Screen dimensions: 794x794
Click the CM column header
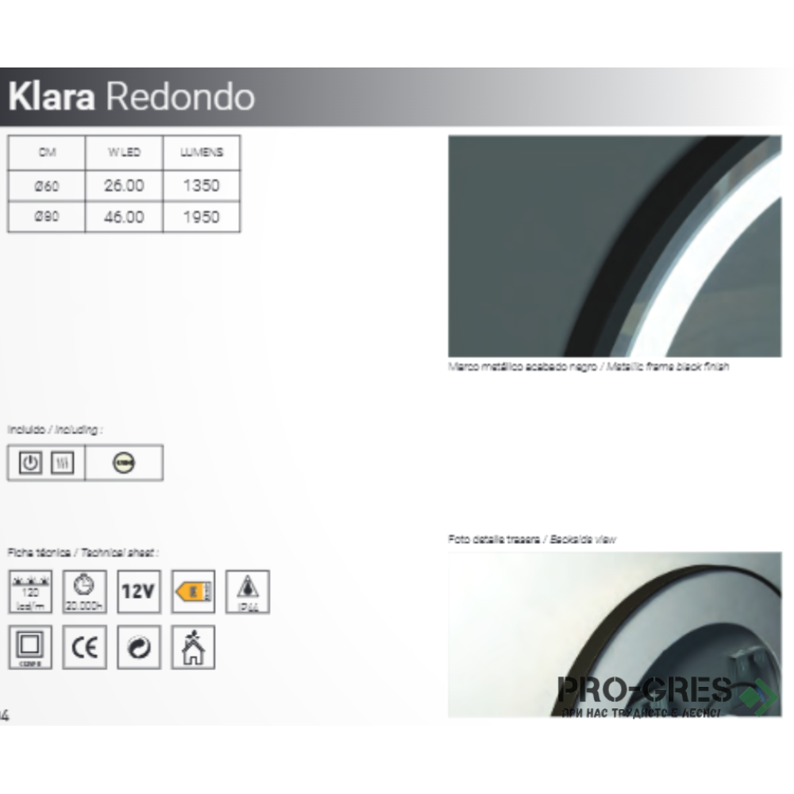47,152
